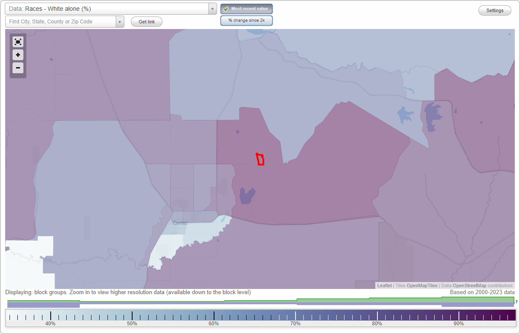Click the zoom-to-full-extent map icon
This screenshot has width=520, height=334.
click(x=18, y=42)
